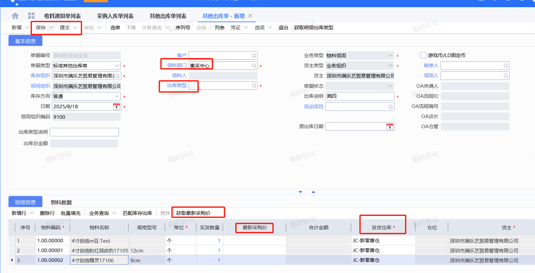Image resolution: width=535 pixels, height=273 pixels.
Task: Expand the 库存方向 dropdown
Action: 117,96
